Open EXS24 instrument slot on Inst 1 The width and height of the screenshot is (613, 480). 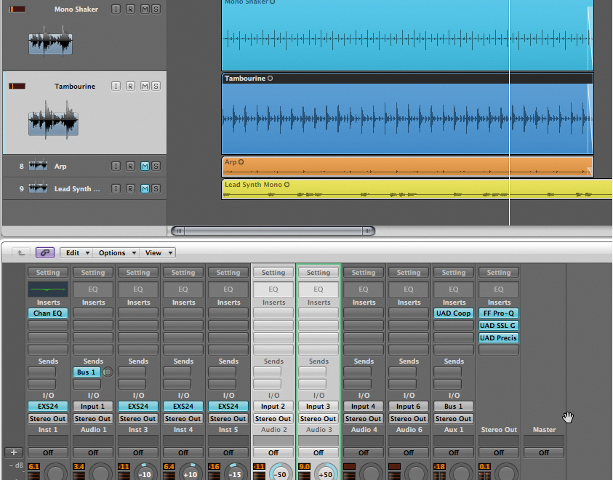coord(48,406)
